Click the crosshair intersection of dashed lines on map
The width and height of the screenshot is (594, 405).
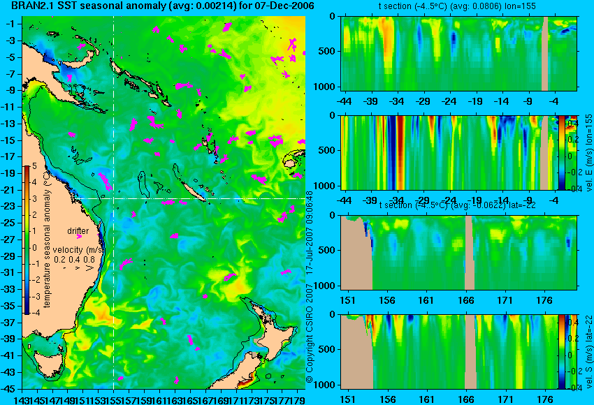click(x=114, y=198)
